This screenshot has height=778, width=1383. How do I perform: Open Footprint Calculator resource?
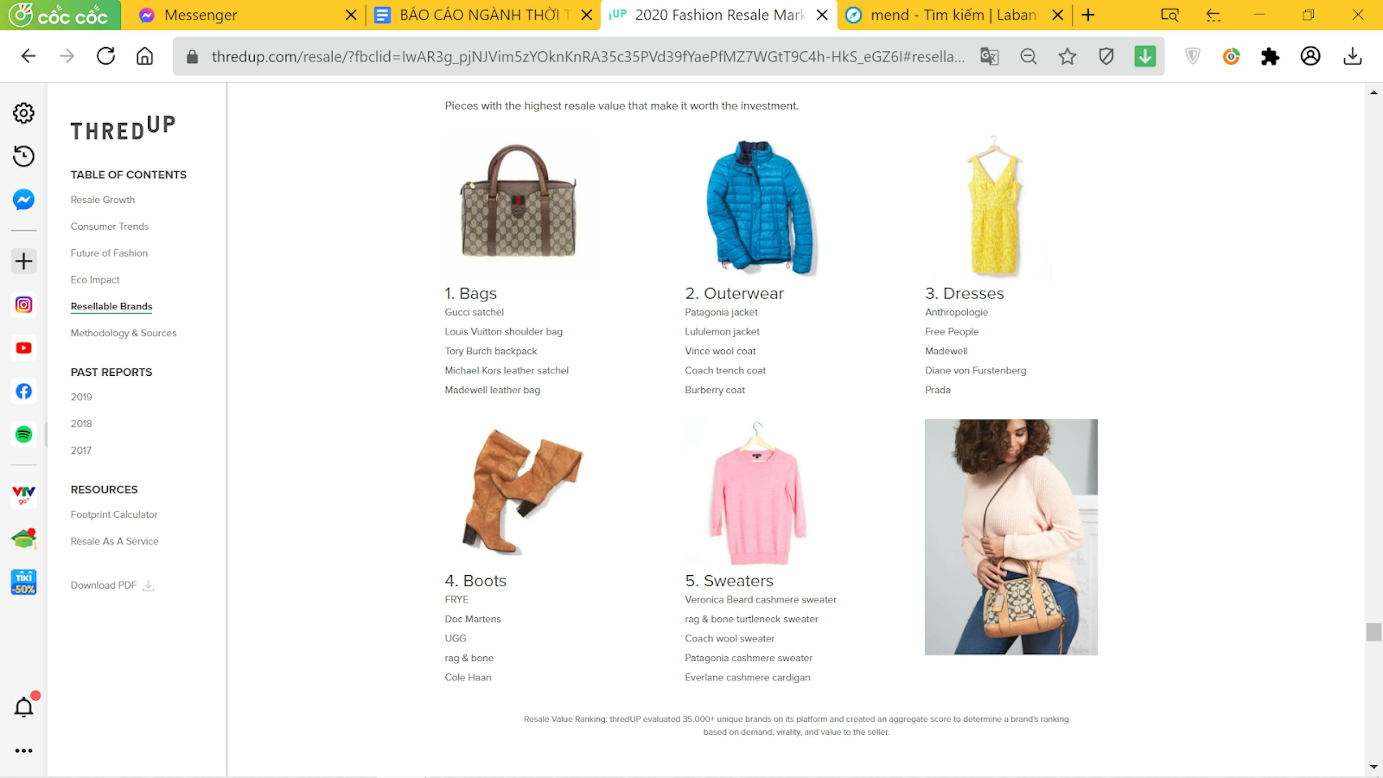pos(114,514)
